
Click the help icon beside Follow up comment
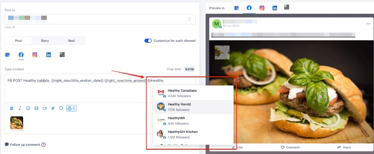(x=44, y=145)
